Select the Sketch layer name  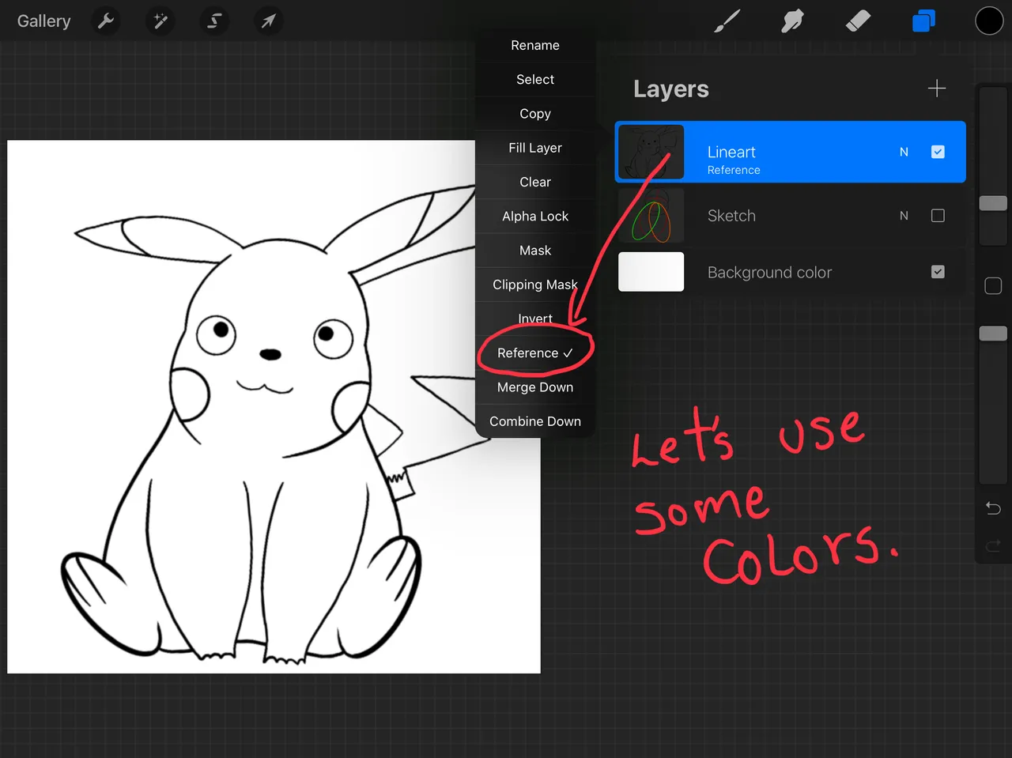[731, 216]
